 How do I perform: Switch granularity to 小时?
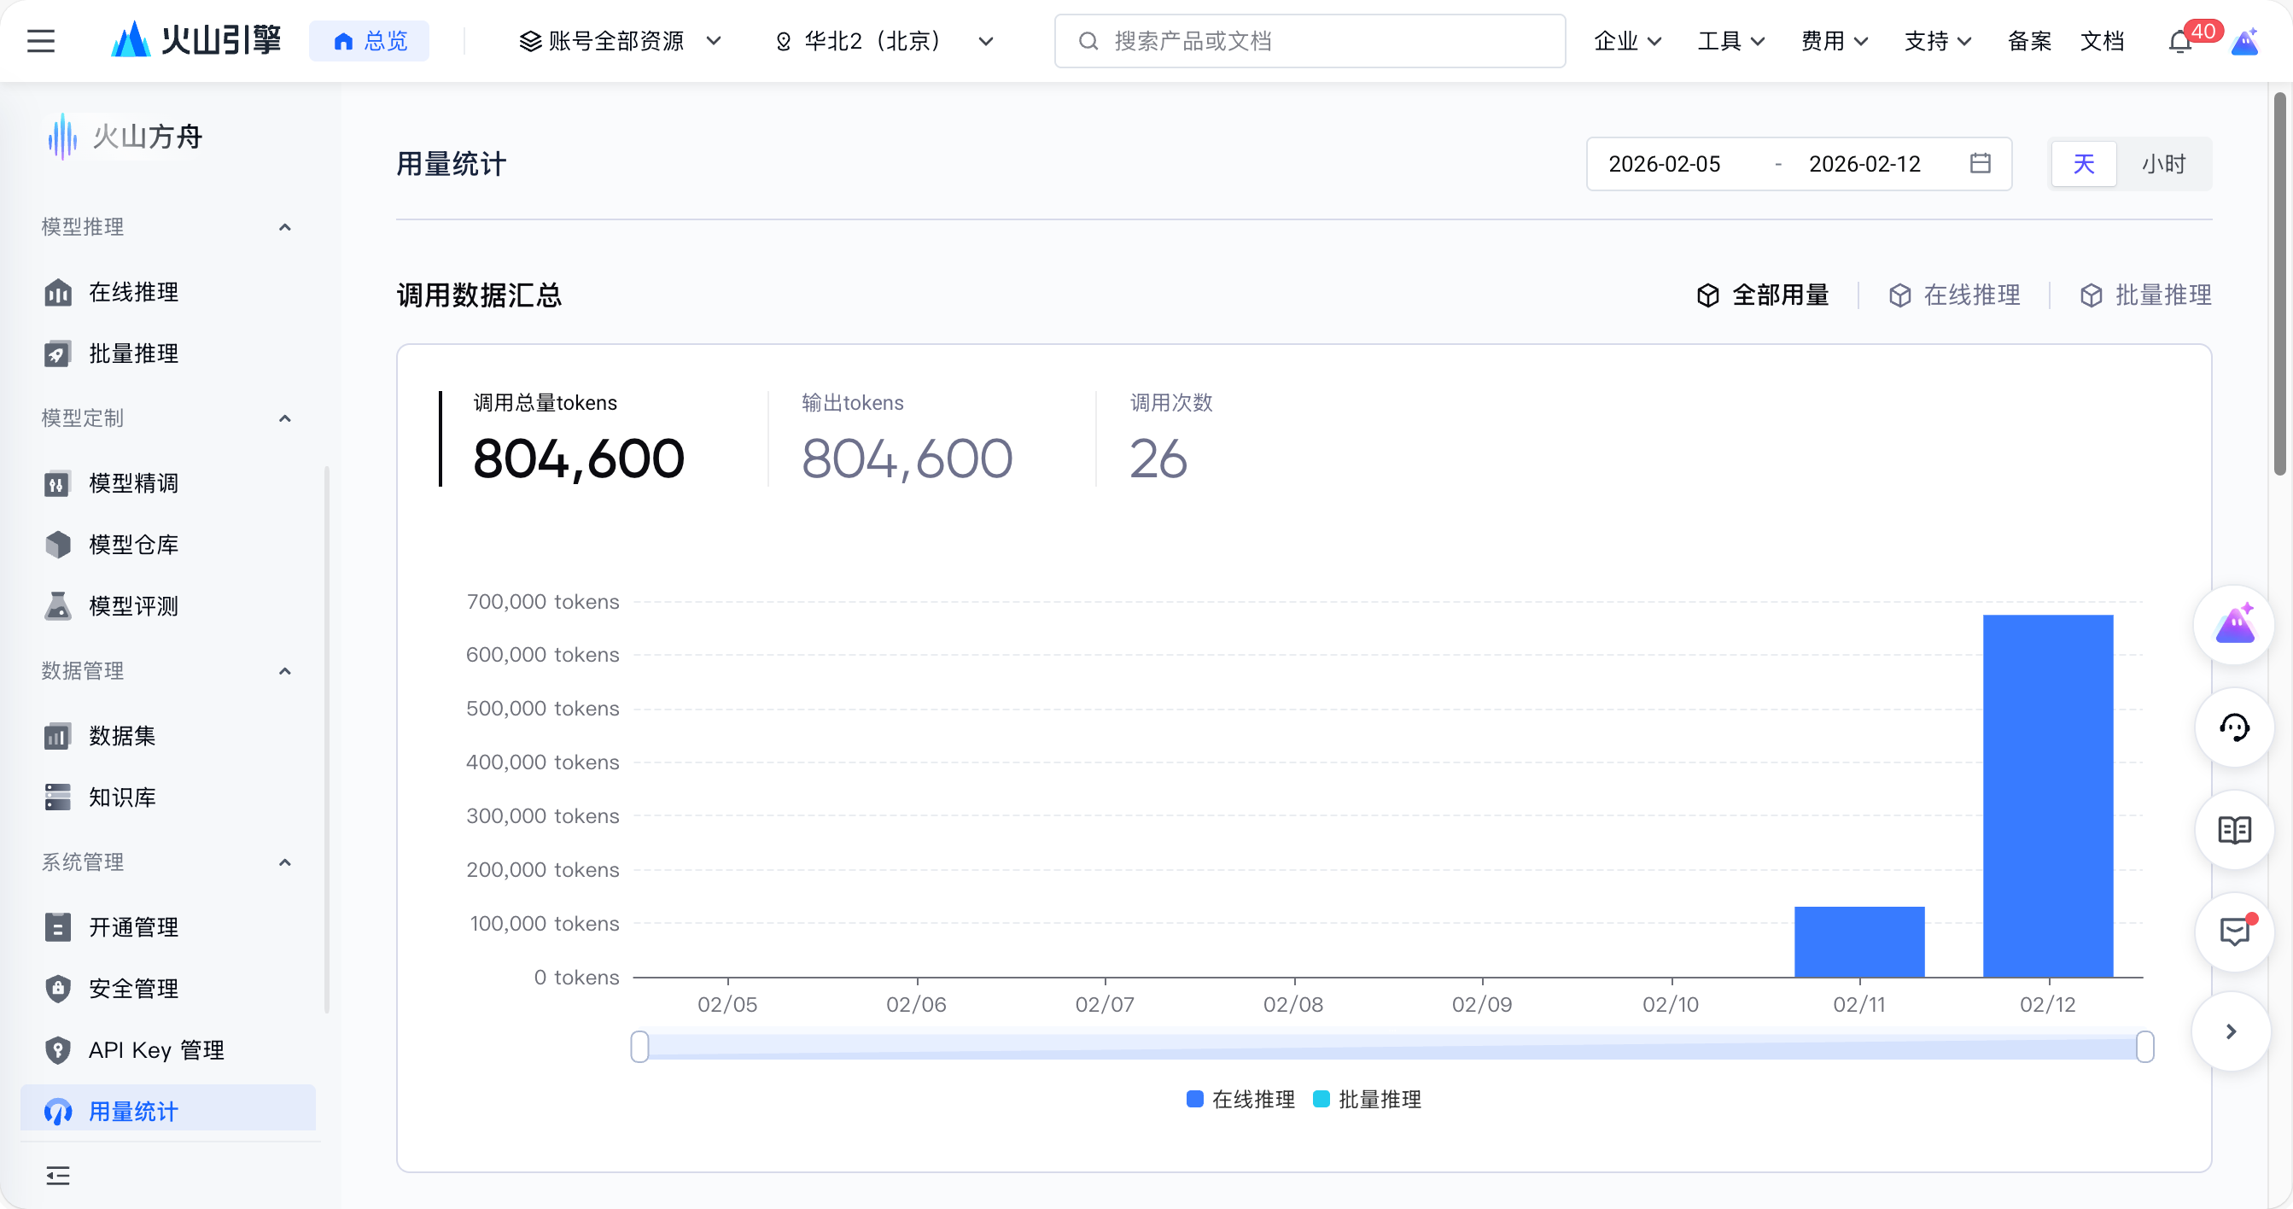click(x=2163, y=164)
